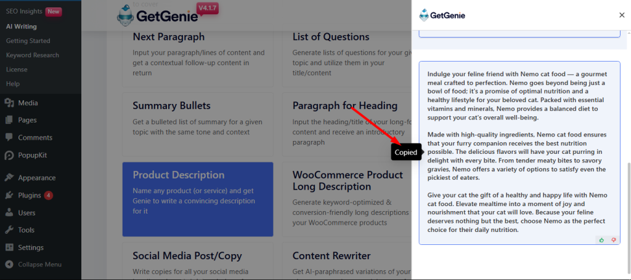Viewport: 631px width, 280px height.
Task: Click the generated Nemo cat food description
Action: 519,153
